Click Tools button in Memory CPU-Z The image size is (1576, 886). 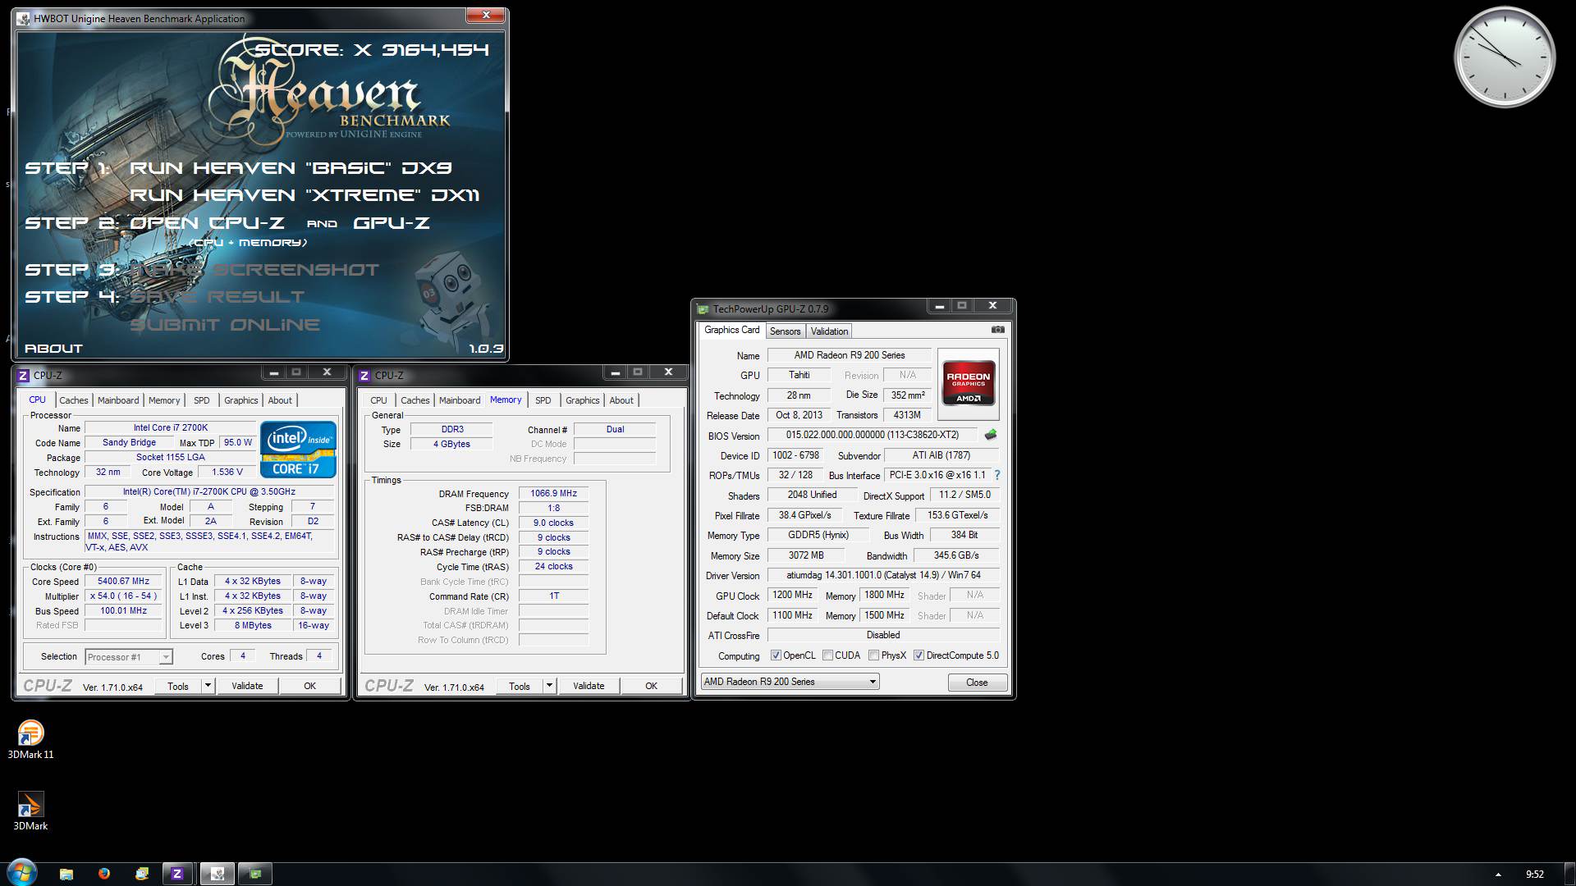coord(520,686)
